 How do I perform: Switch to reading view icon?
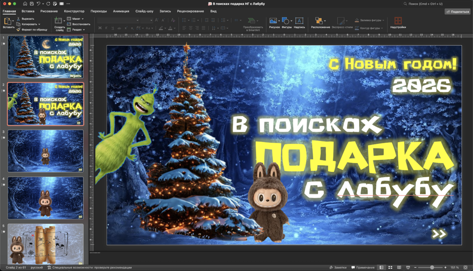coord(399,267)
